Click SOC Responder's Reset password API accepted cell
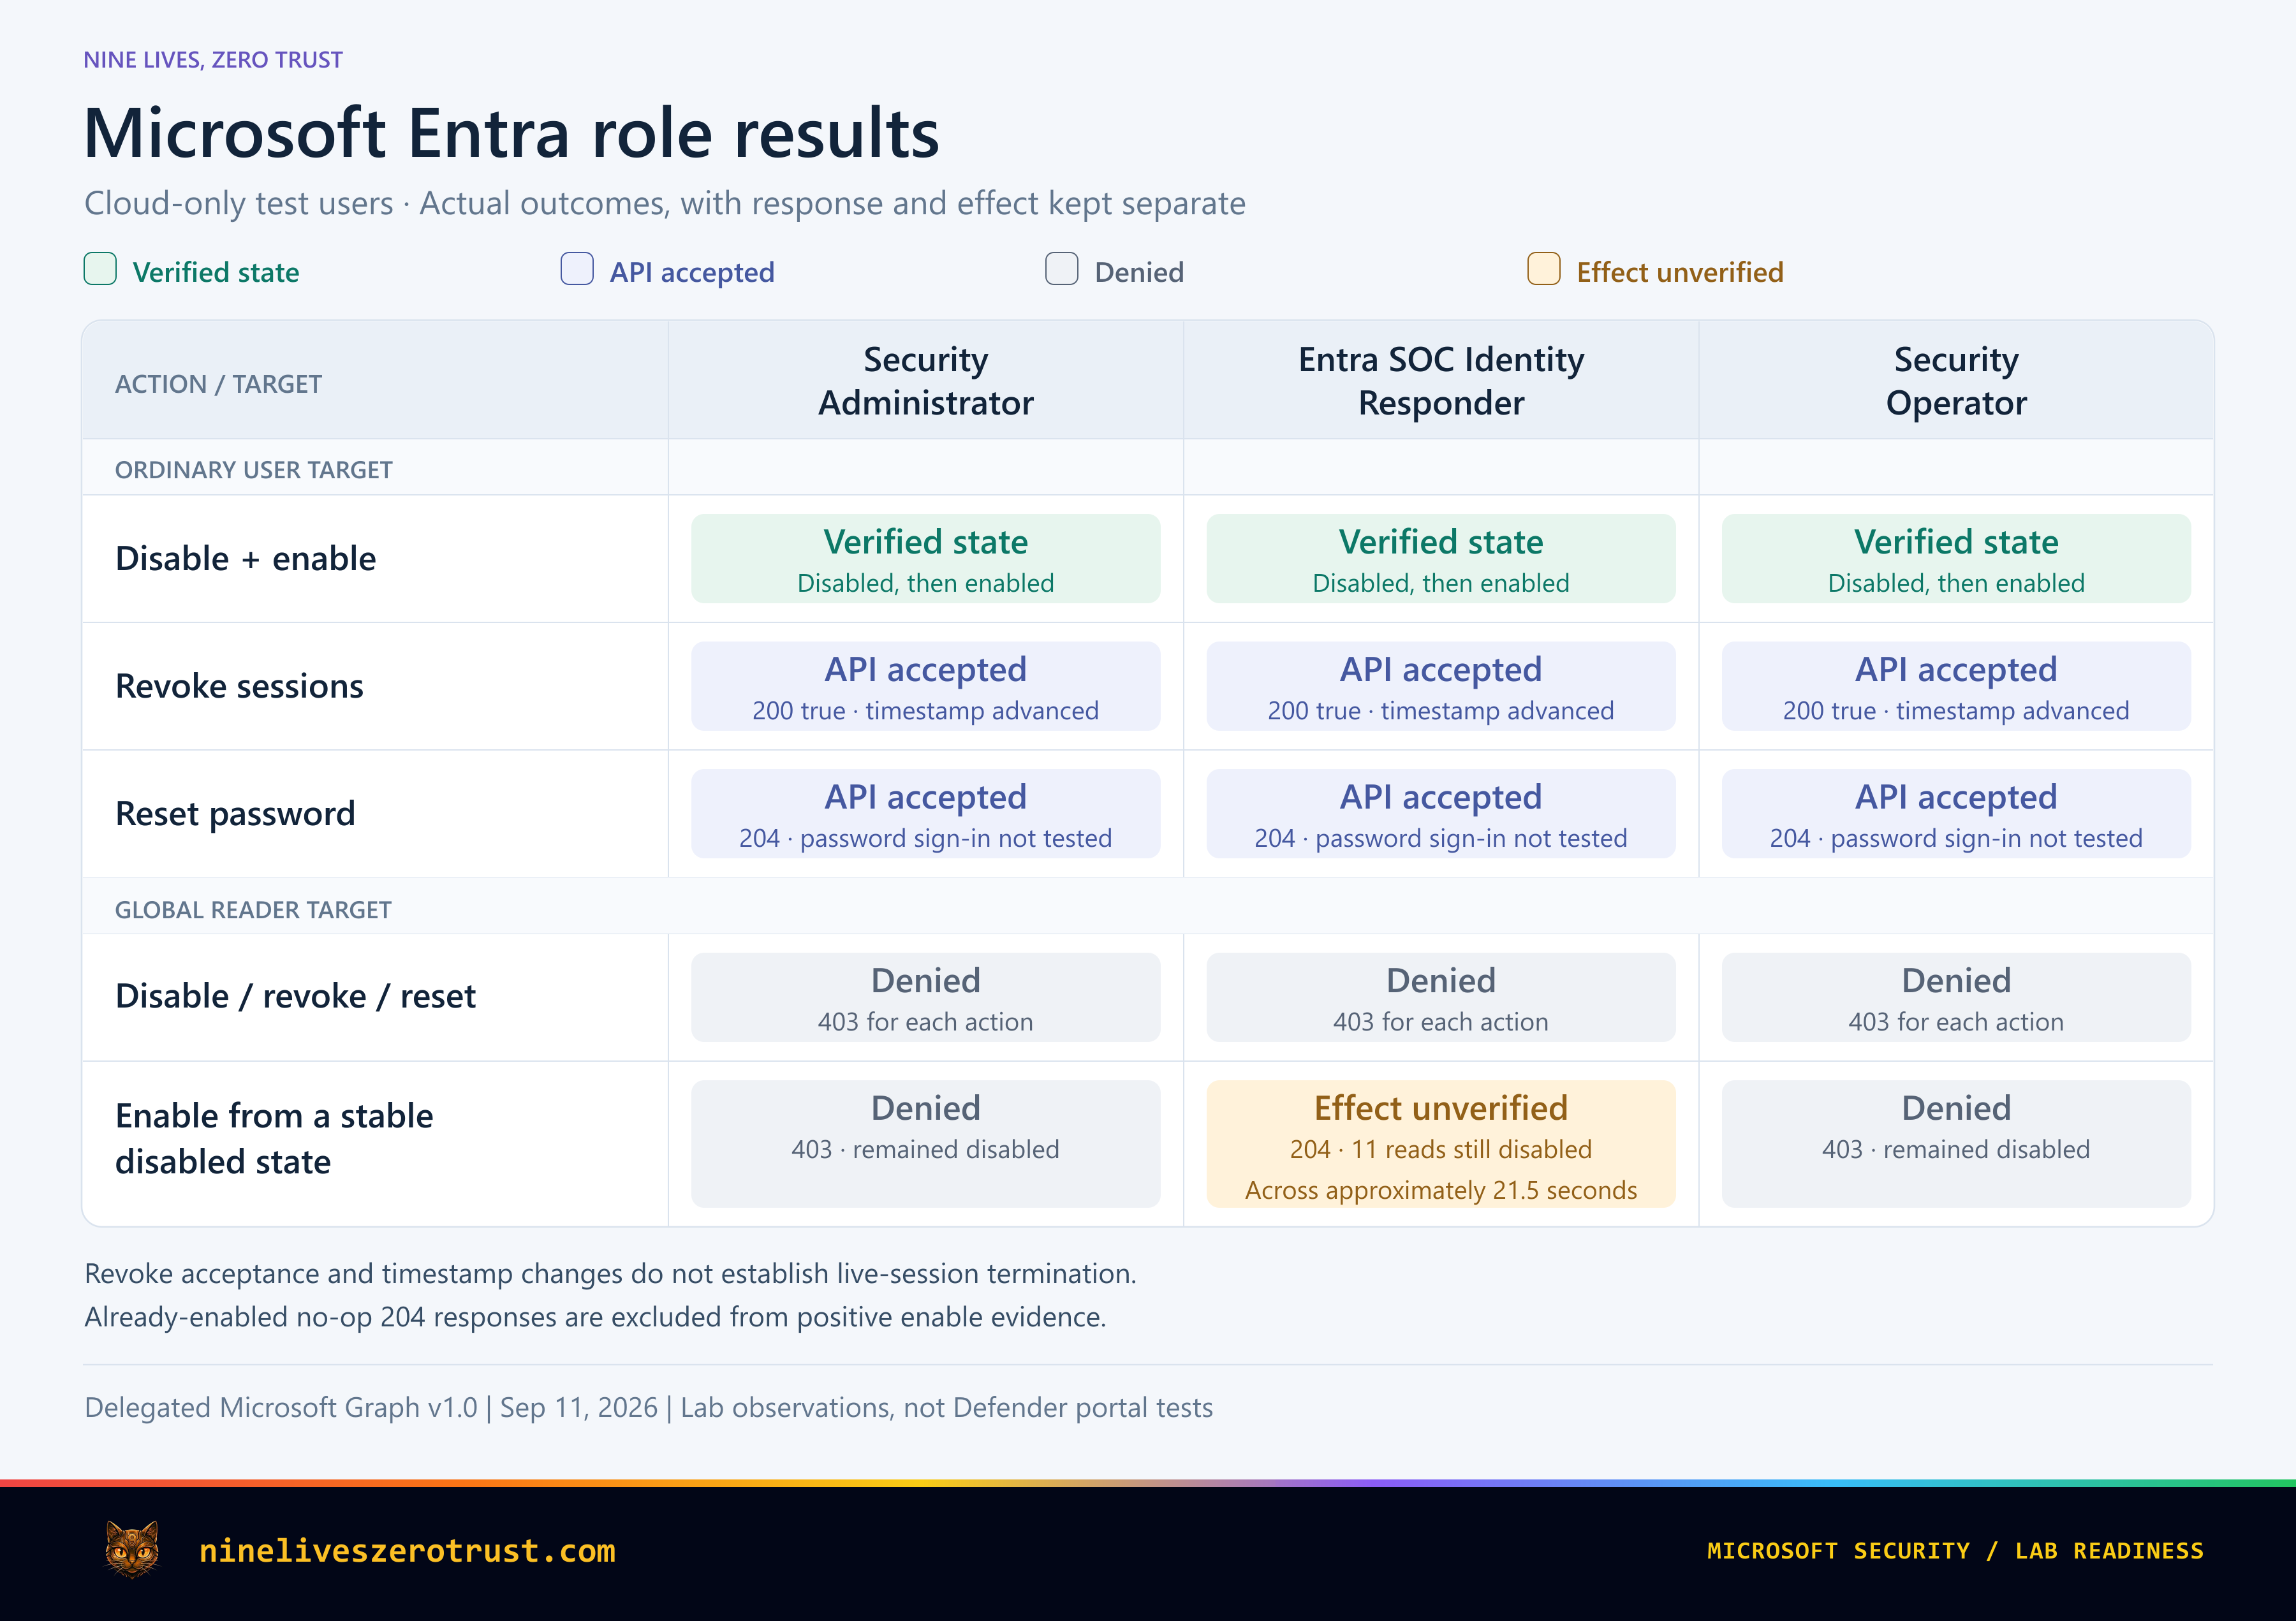The width and height of the screenshot is (2296, 1621). point(1441,813)
